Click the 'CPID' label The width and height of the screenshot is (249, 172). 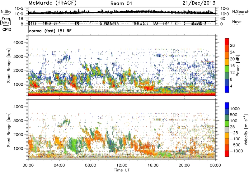point(7,29)
